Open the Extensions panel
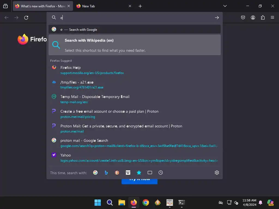 click(263, 17)
